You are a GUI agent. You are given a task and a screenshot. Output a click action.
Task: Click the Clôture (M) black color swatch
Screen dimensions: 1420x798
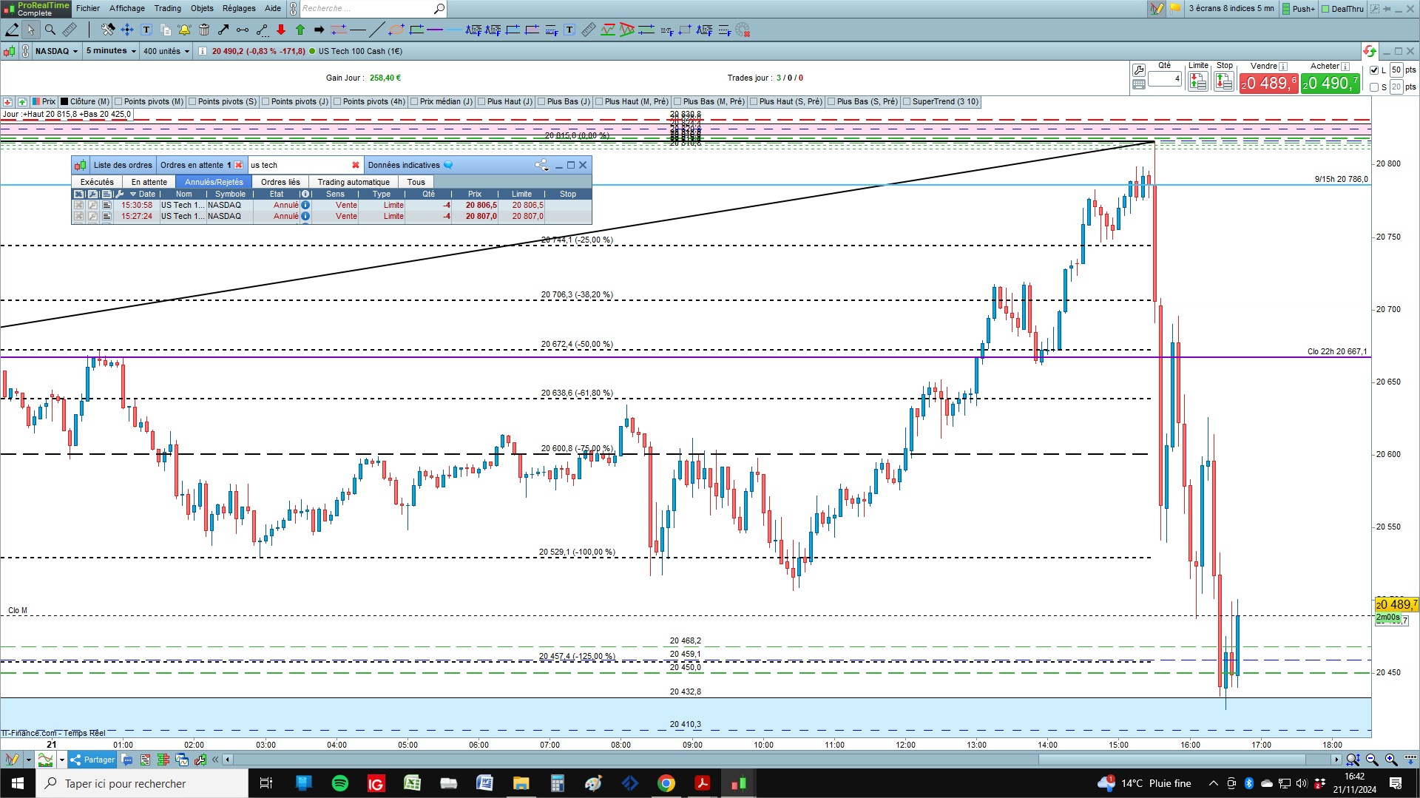tap(64, 102)
